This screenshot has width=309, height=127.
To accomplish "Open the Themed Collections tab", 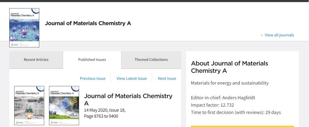I will [151, 60].
